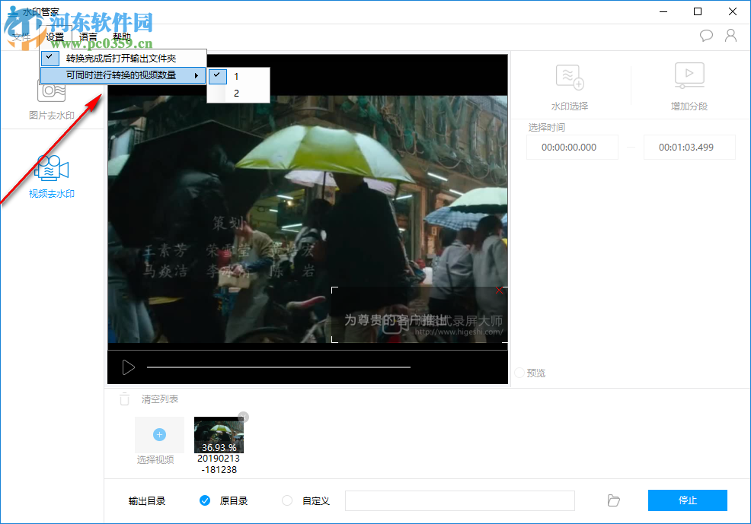Click the custom output path field
The height and width of the screenshot is (524, 751).
(460, 500)
